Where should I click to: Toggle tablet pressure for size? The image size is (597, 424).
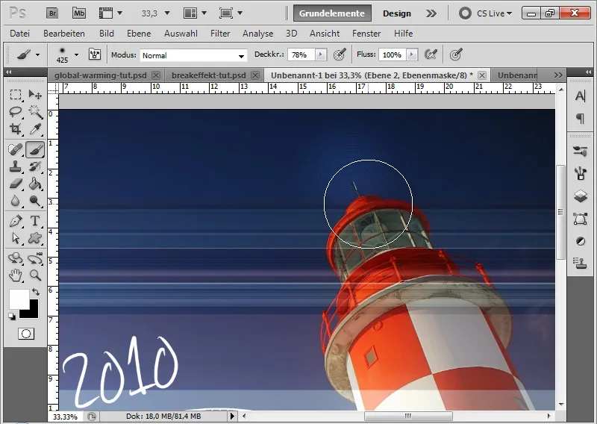456,54
